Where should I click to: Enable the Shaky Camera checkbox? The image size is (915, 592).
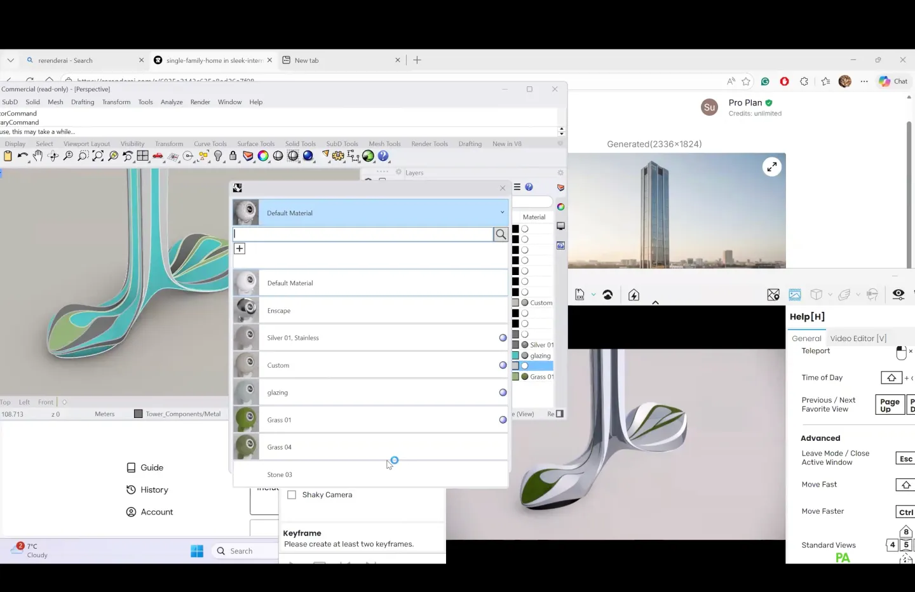click(292, 495)
